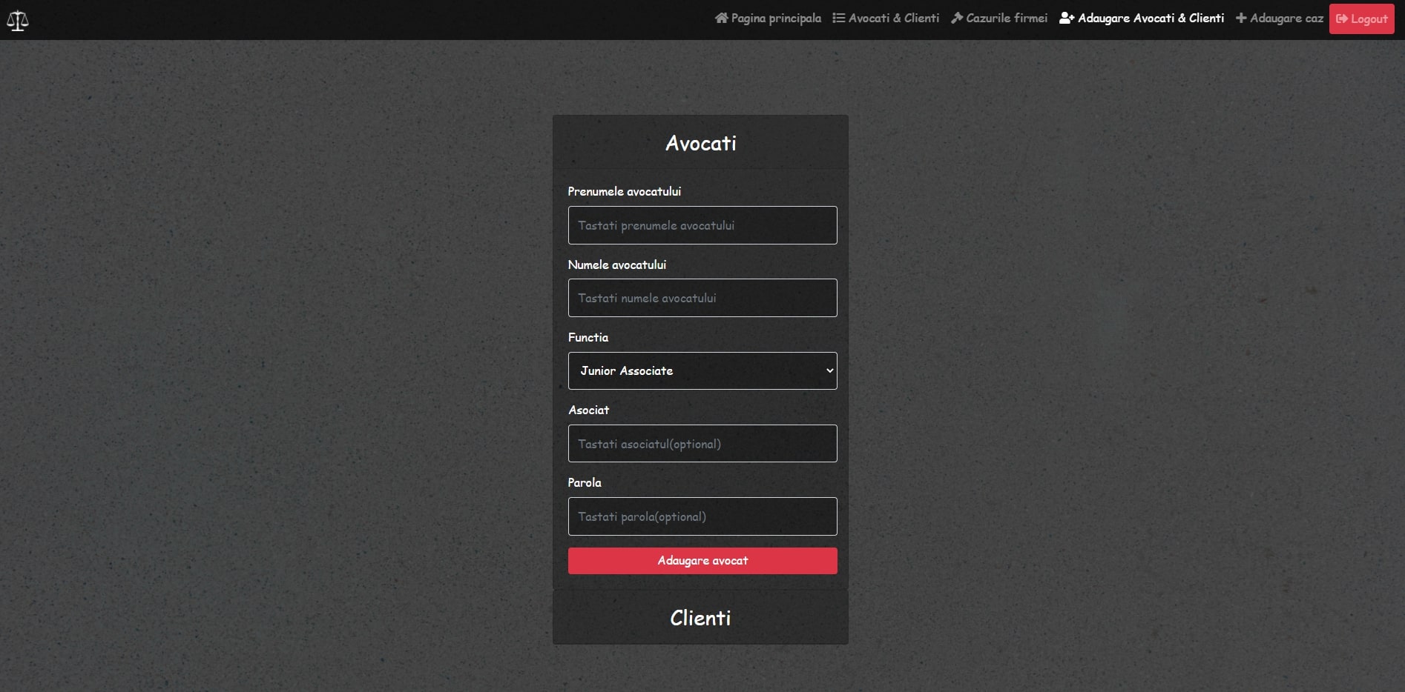Submit the form with Adaugare avocat

point(702,561)
